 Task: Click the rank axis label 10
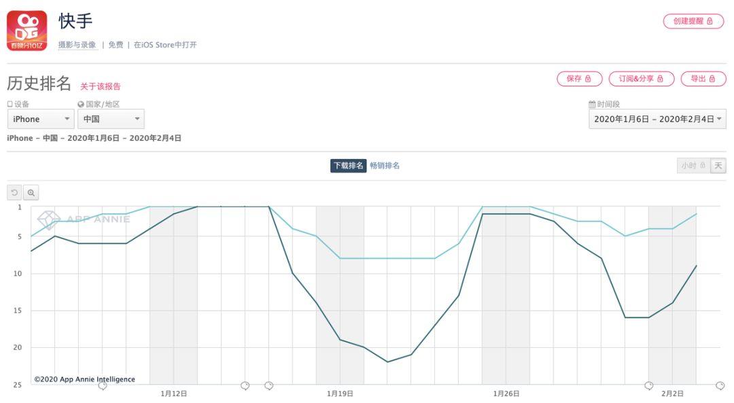coord(17,273)
